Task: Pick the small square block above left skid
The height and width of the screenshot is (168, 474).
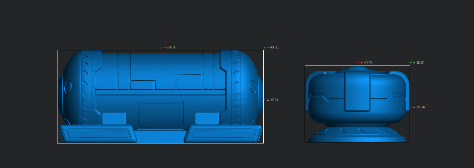Action: pos(114,118)
